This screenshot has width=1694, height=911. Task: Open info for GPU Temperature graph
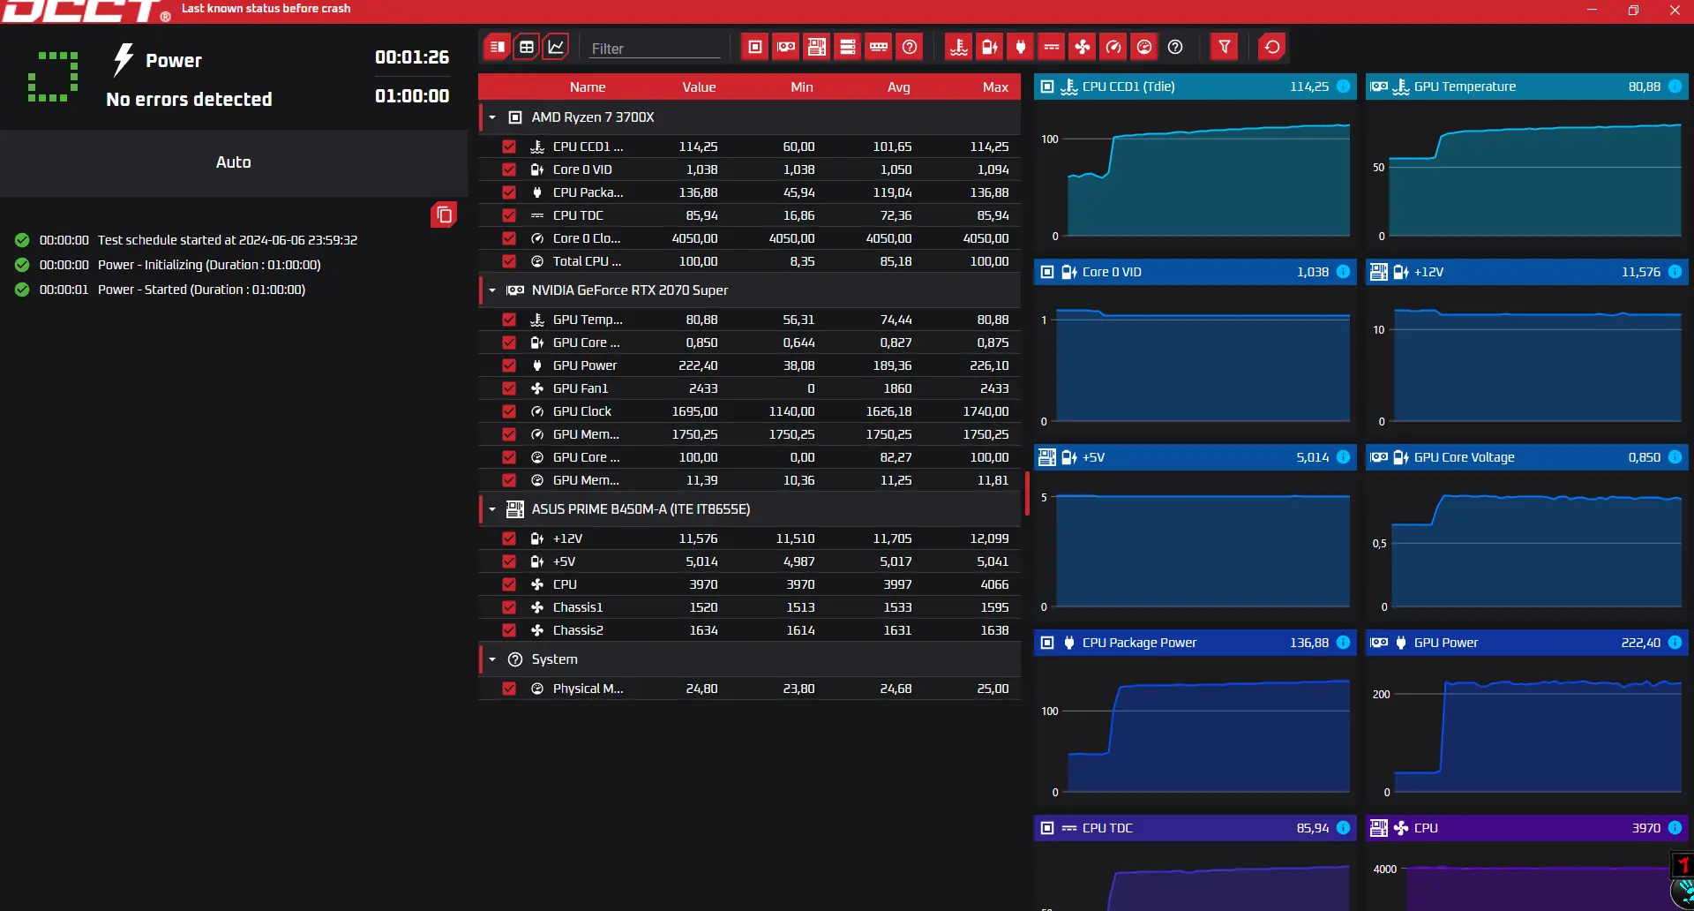[1675, 87]
